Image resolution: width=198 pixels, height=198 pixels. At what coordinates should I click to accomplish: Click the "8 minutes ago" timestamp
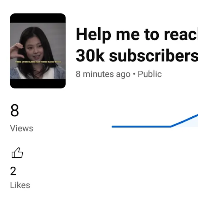tap(103, 74)
